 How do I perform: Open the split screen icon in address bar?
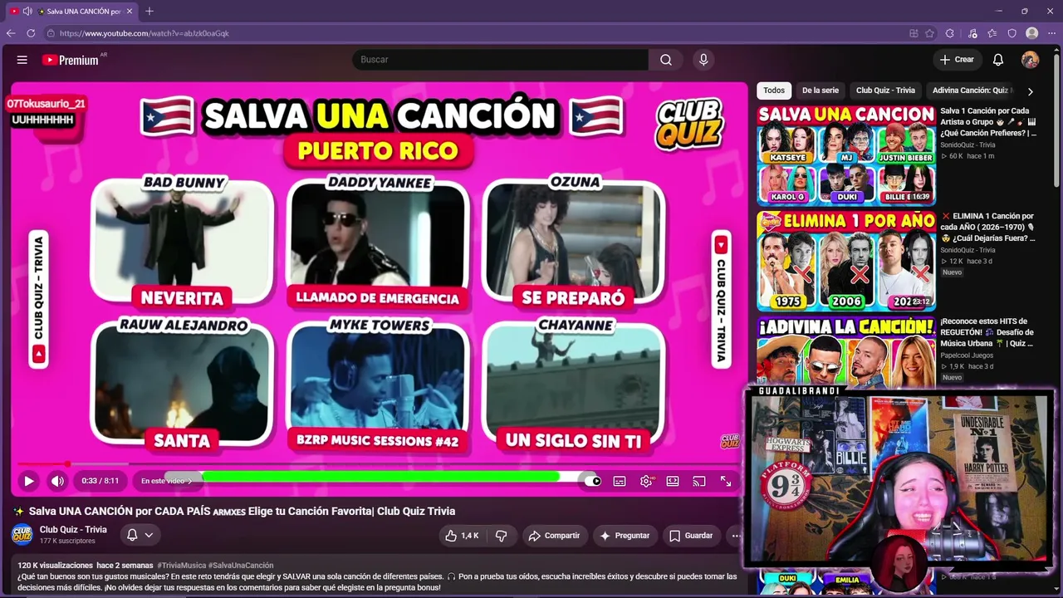click(914, 33)
